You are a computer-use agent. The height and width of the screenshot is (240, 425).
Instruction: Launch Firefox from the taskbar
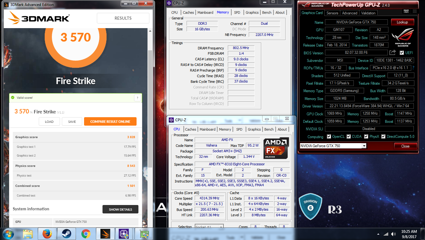(47, 234)
